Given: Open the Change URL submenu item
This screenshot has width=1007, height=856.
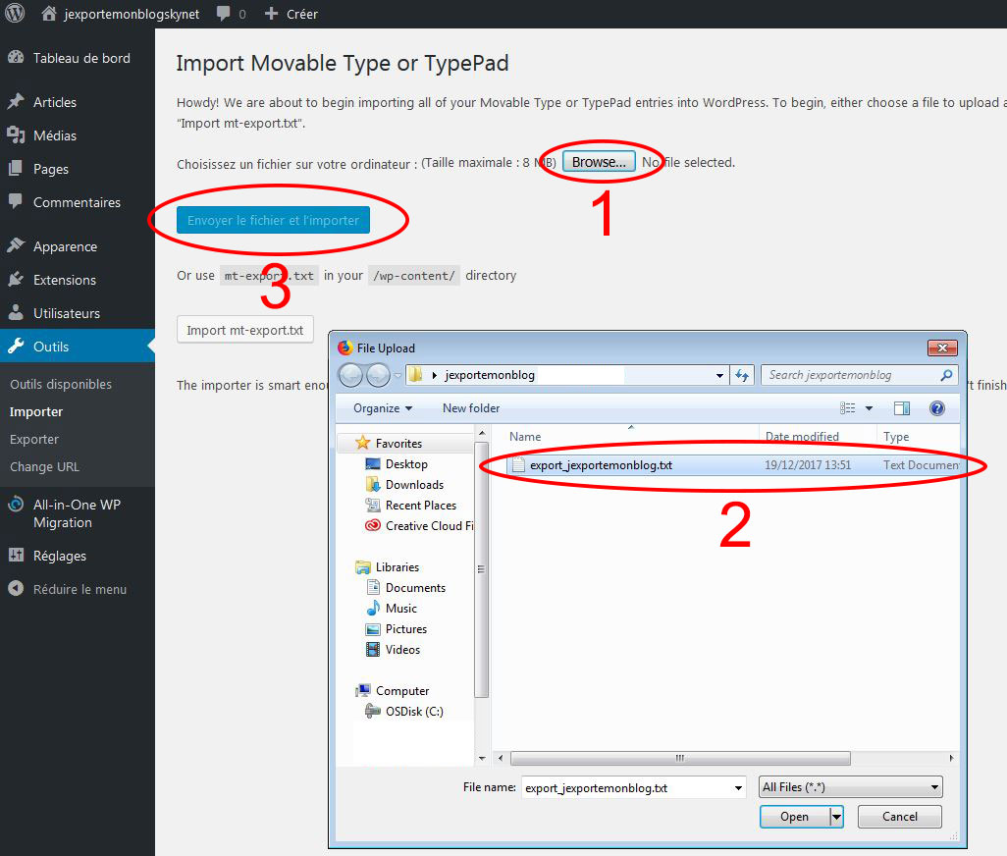Looking at the screenshot, I should (44, 467).
